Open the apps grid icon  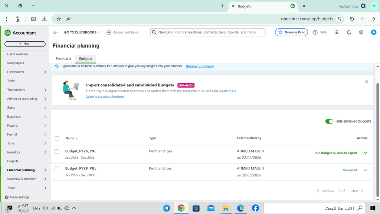[336, 32]
